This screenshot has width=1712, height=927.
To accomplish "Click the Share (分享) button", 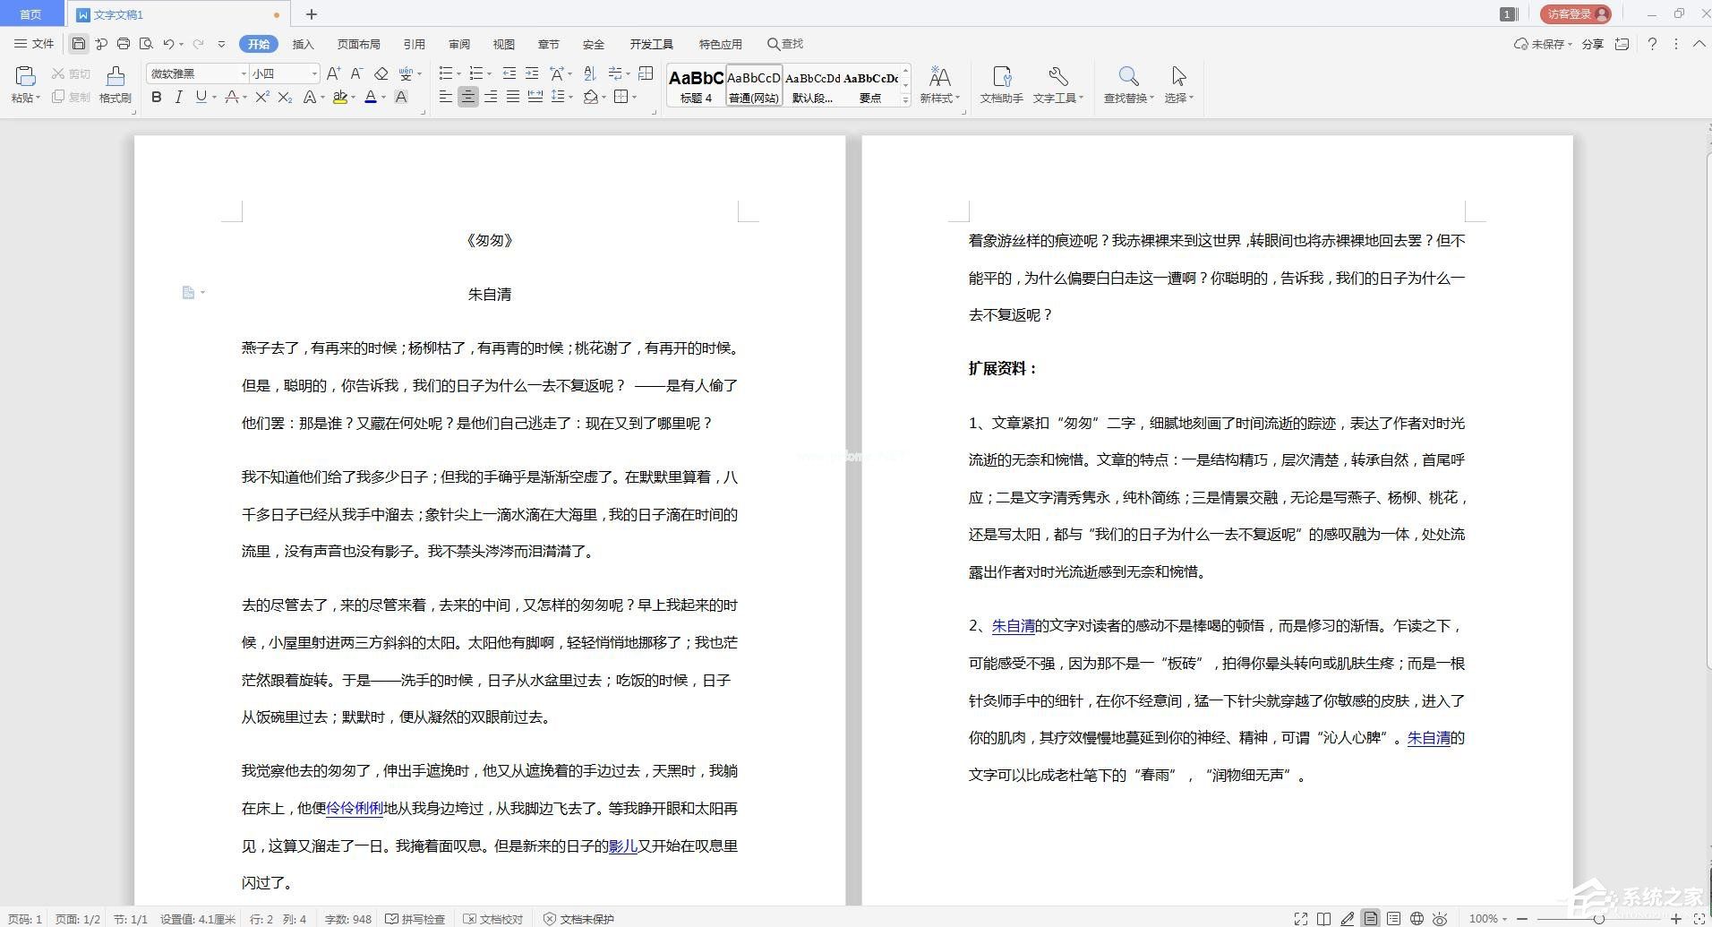I will tap(1592, 44).
